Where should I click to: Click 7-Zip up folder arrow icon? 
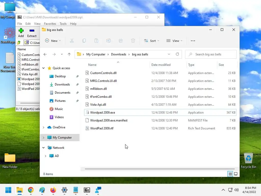[19, 43]
